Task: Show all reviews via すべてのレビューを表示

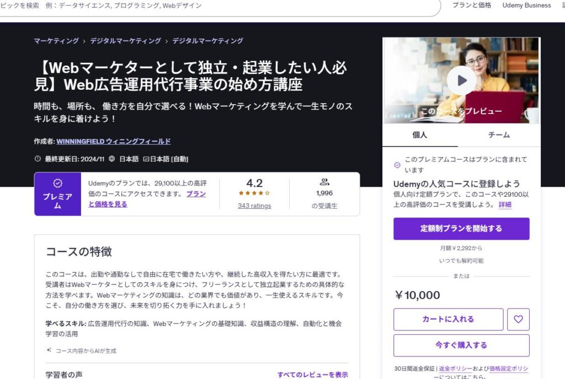Action: 312,375
